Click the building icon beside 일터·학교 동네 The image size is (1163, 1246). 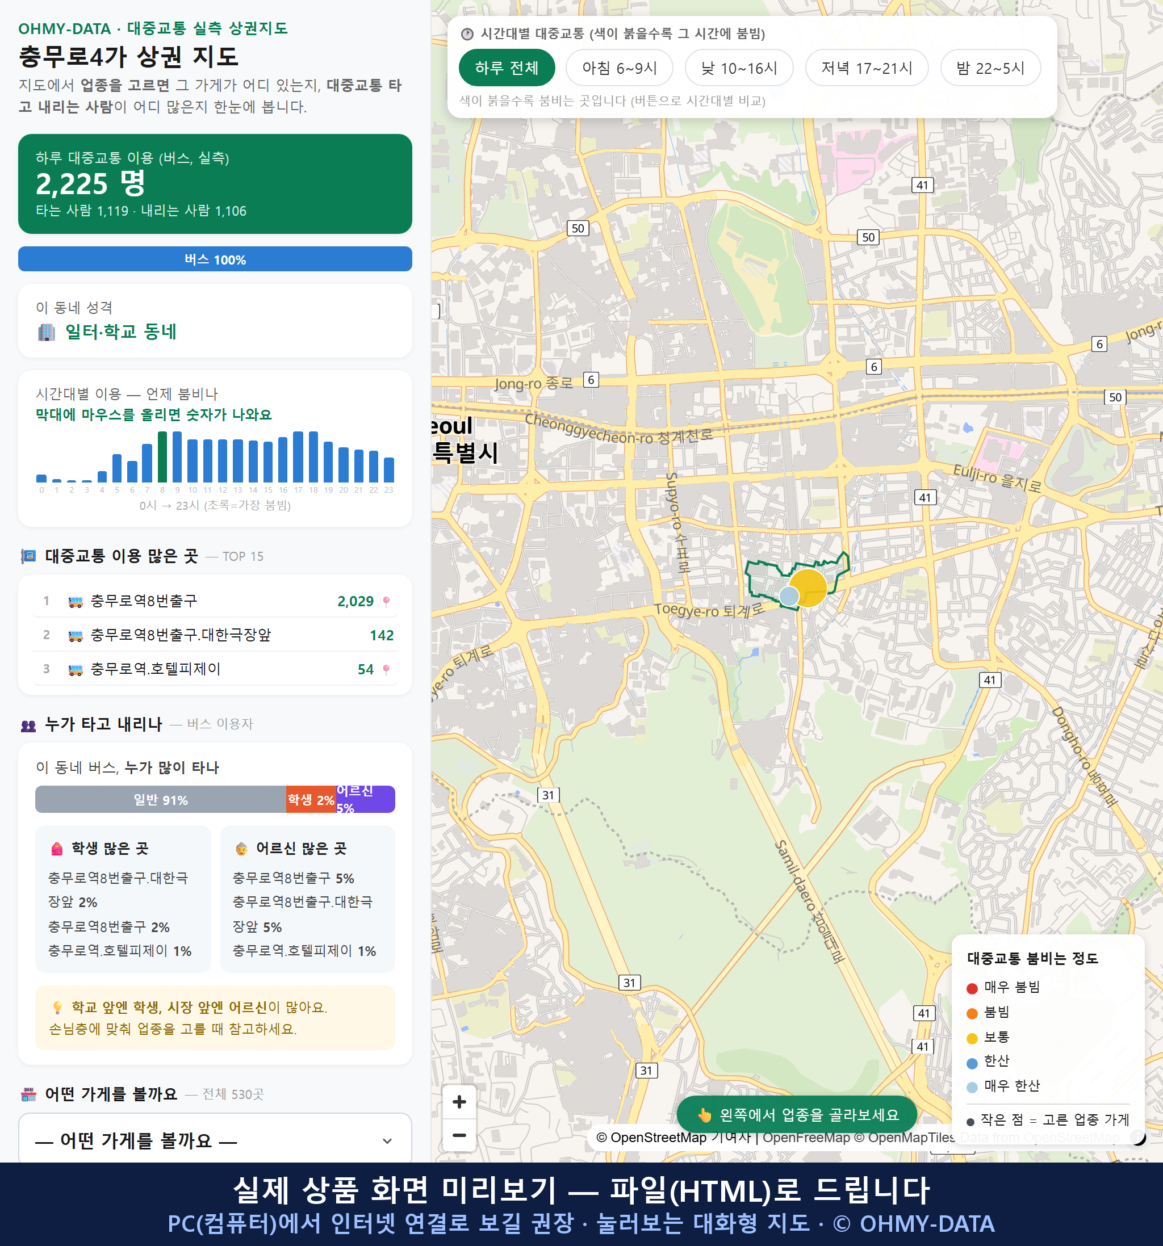click(47, 332)
